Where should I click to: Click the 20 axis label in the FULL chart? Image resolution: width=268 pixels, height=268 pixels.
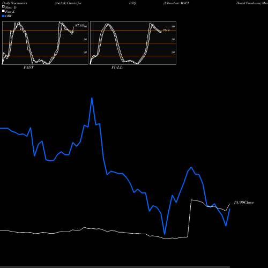pyautogui.click(x=173, y=52)
